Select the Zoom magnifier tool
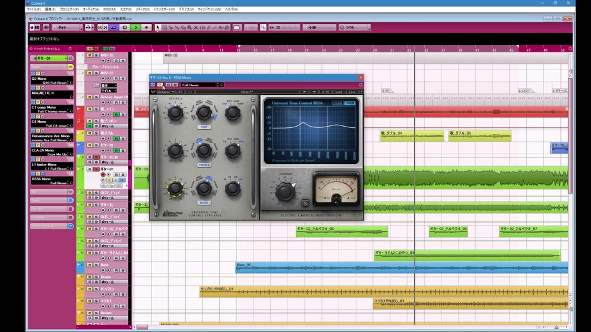The image size is (591, 332). coord(189,28)
